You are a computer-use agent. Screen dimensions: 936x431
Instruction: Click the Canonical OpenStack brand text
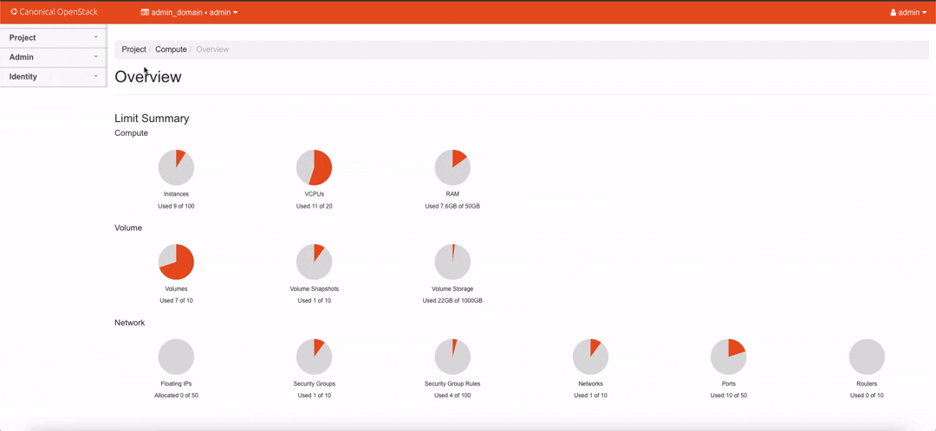click(59, 12)
